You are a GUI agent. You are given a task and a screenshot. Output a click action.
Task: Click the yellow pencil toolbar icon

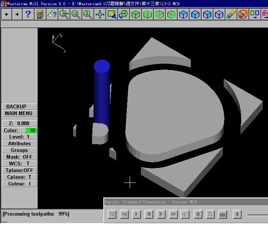[x=231, y=15]
